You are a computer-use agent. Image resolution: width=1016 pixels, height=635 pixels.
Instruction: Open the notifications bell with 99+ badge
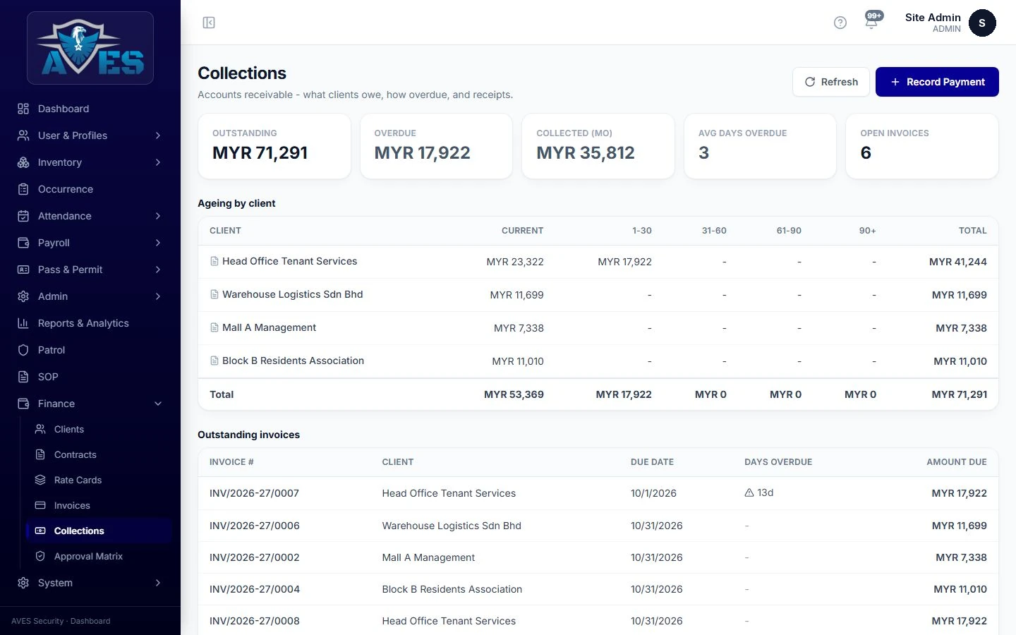(872, 21)
